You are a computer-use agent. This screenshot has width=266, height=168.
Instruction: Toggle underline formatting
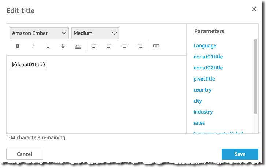tap(48, 46)
